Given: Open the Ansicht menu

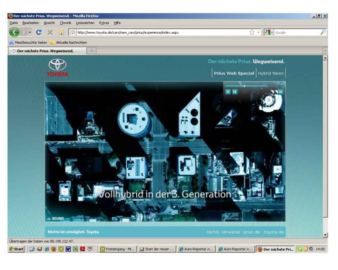Looking at the screenshot, I should tap(50, 23).
